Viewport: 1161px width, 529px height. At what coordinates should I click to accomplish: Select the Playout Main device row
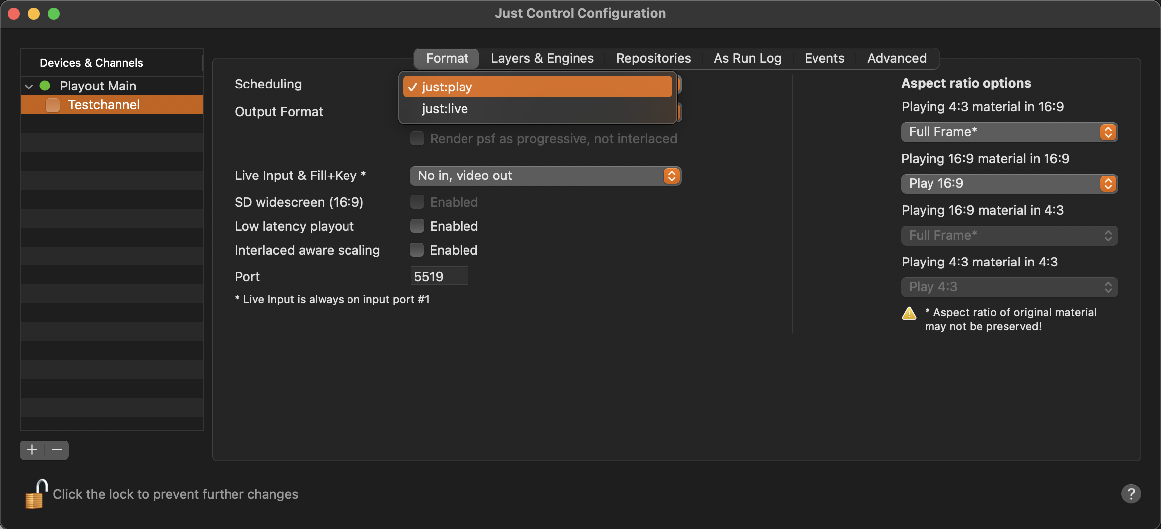[112, 86]
